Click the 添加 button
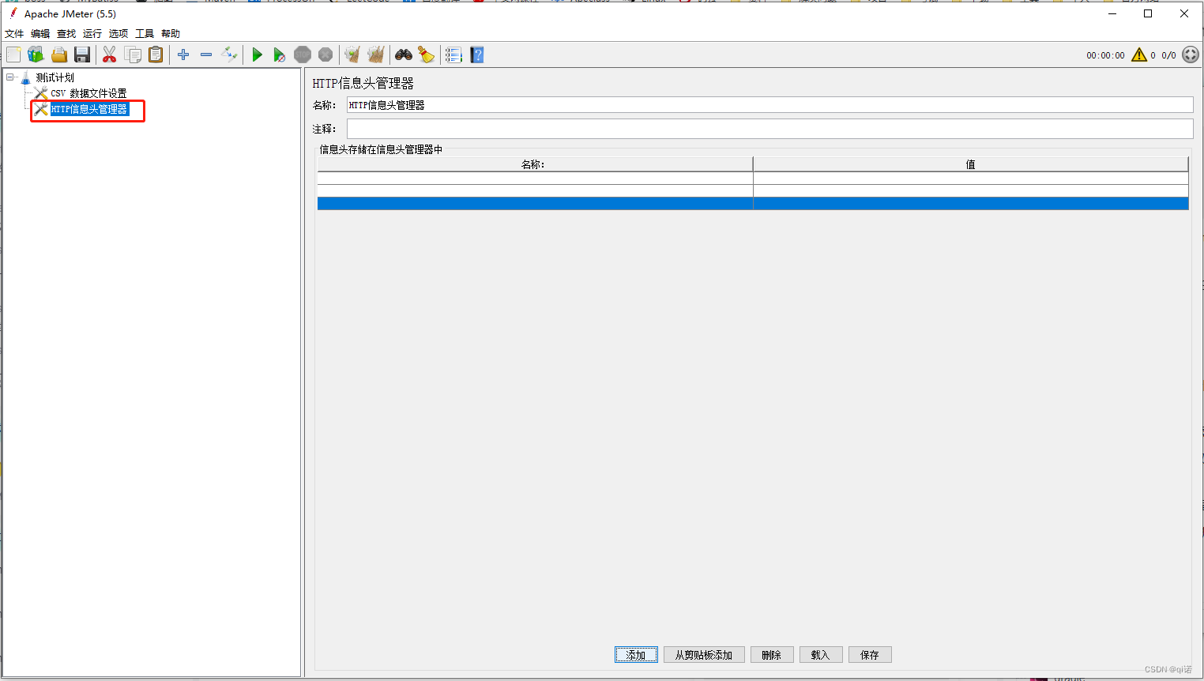The height and width of the screenshot is (681, 1204). click(636, 655)
